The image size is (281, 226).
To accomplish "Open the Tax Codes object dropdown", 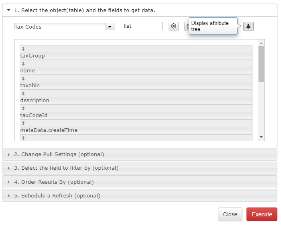I will tap(110, 27).
